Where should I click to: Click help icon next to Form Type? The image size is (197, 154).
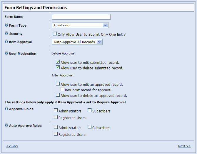pyautogui.click(x=6, y=25)
